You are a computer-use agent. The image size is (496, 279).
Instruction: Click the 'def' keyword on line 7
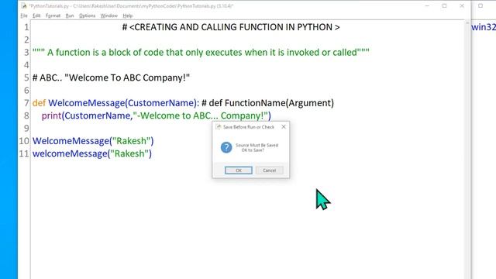(40, 103)
